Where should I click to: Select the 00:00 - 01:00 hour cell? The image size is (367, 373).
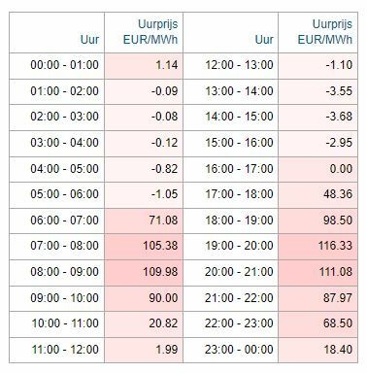[x=57, y=66]
